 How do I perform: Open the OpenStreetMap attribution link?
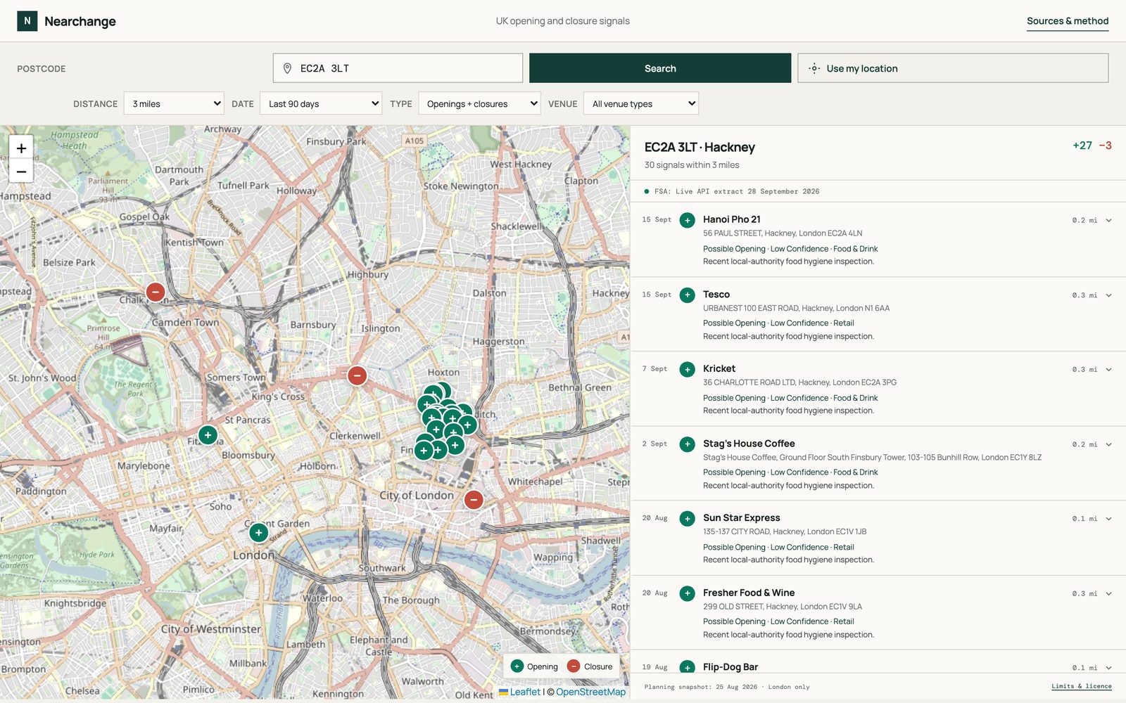click(x=590, y=692)
